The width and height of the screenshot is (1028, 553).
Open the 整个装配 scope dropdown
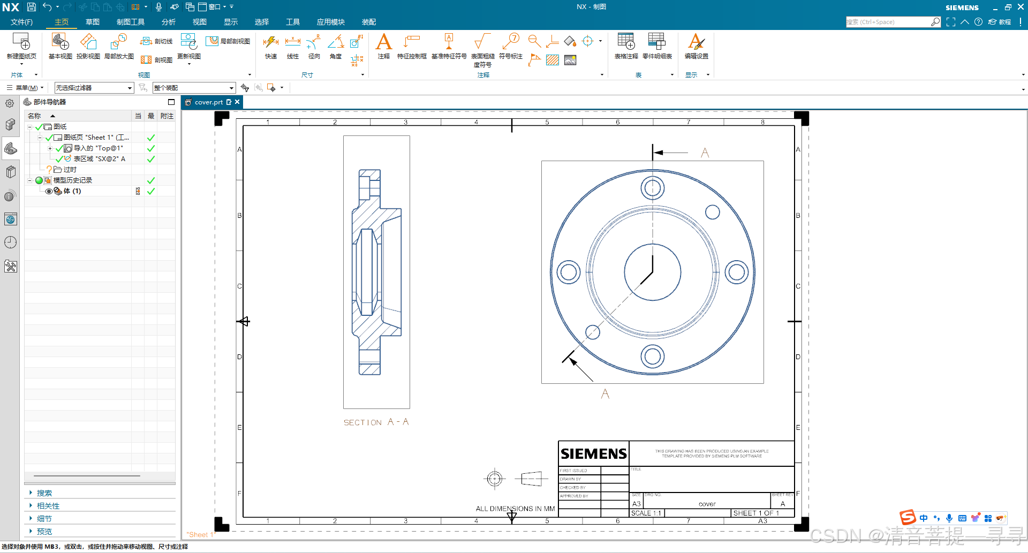194,88
